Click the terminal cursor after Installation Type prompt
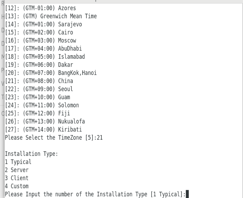The width and height of the screenshot is (243, 198). [187, 194]
